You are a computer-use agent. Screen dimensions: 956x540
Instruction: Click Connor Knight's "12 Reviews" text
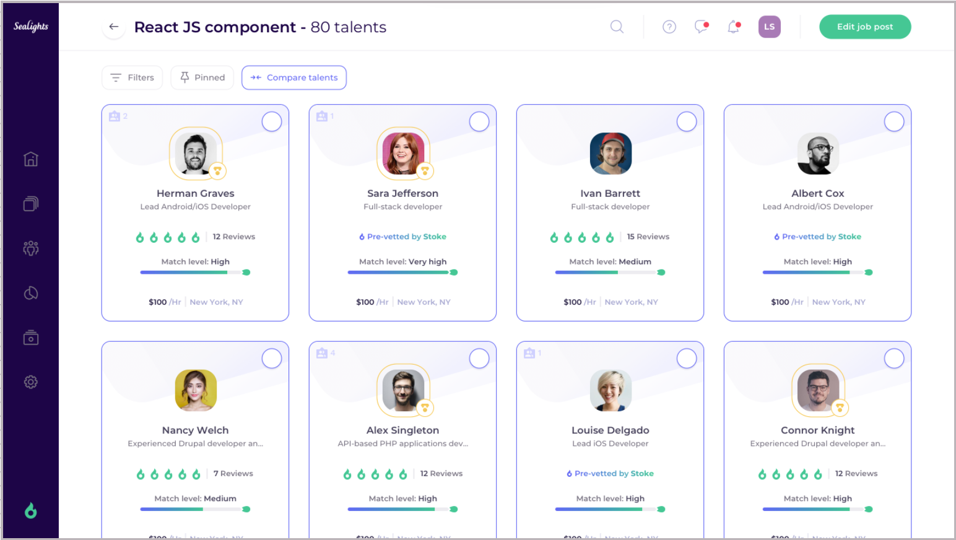coord(856,473)
